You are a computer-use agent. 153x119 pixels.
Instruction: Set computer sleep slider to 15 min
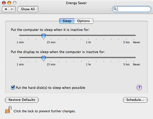click(51, 35)
